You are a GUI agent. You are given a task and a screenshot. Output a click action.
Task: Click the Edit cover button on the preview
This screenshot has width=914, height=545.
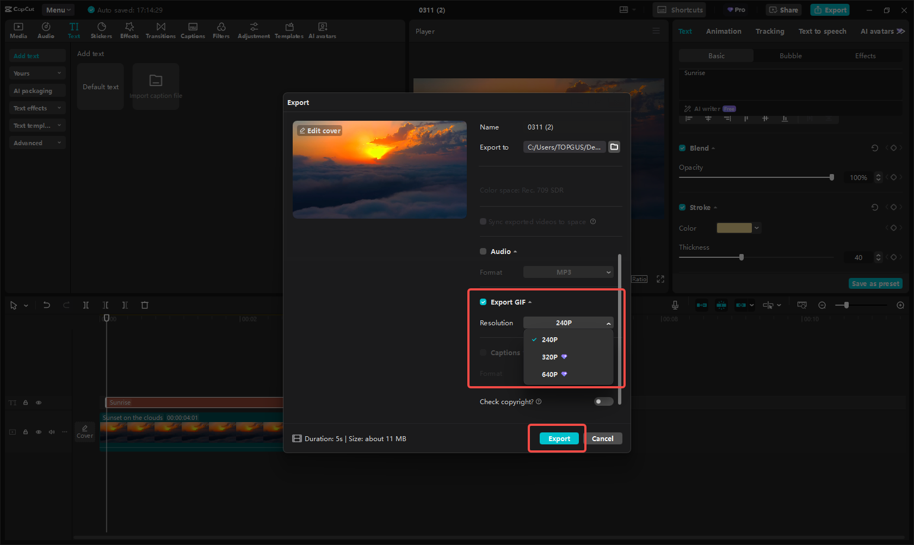coord(319,131)
